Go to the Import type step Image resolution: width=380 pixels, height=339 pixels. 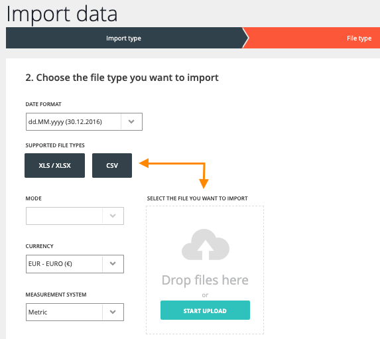click(123, 38)
